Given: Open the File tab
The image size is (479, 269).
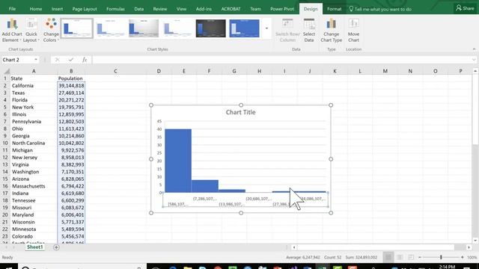Looking at the screenshot, I should (x=12, y=9).
